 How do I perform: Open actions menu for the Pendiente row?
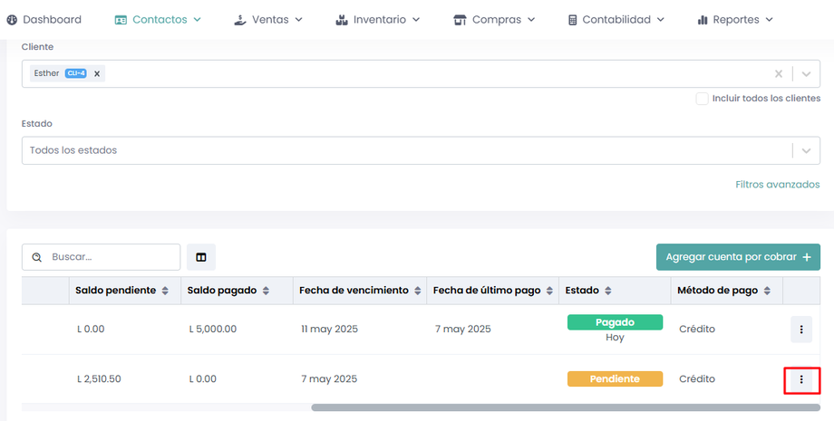[801, 379]
